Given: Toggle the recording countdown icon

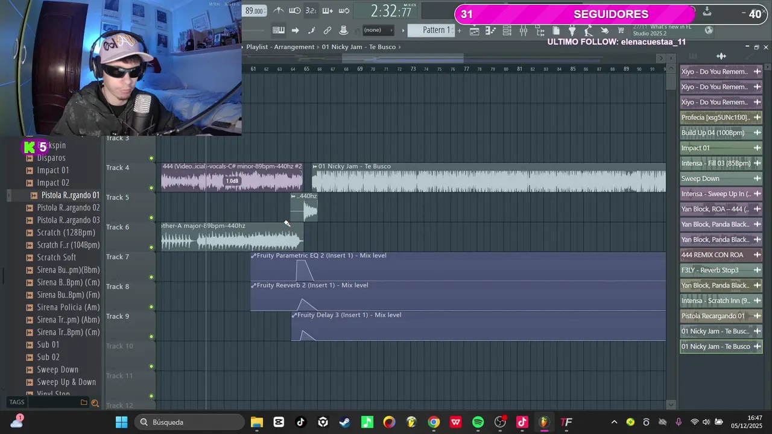Looking at the screenshot, I should (x=311, y=11).
